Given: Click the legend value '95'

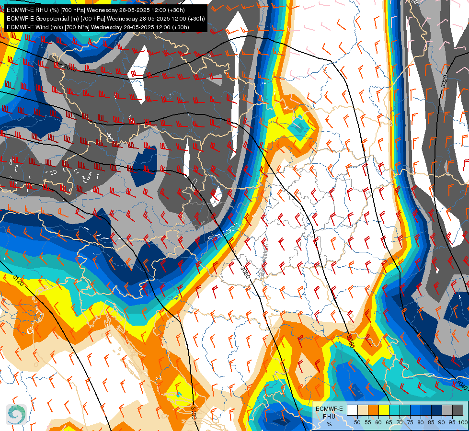Looking at the screenshot, I should coord(452,422).
